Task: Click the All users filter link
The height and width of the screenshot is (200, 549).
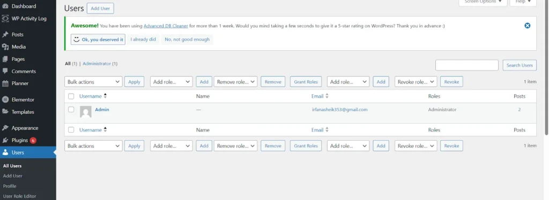Action: pos(68,64)
